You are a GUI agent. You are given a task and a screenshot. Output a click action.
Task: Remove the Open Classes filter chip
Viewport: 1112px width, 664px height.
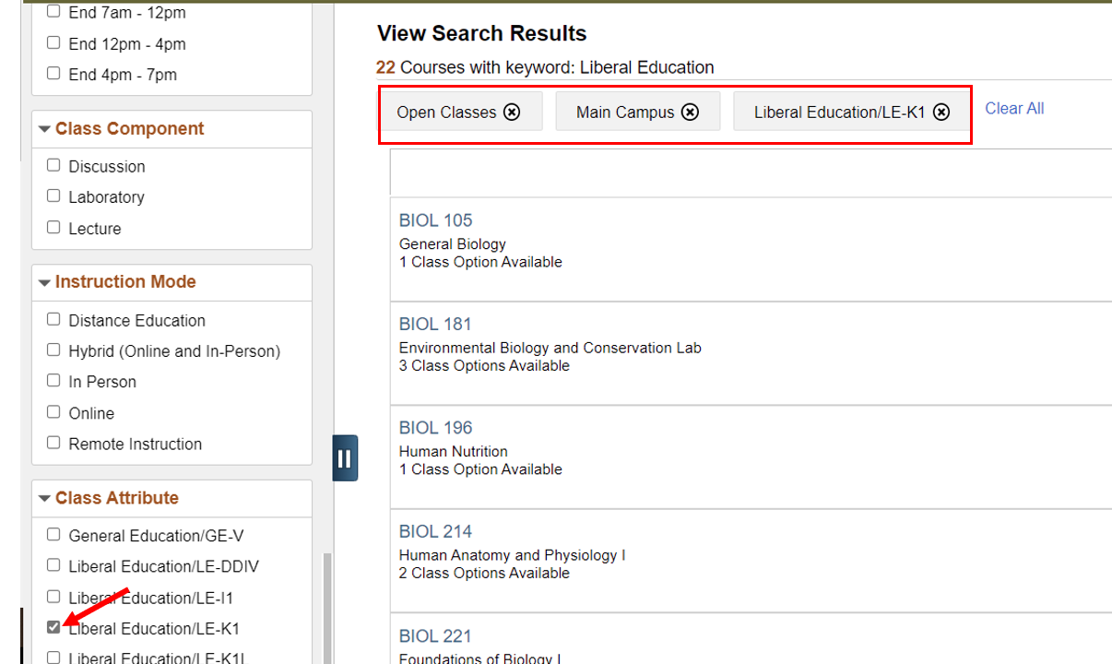(512, 112)
